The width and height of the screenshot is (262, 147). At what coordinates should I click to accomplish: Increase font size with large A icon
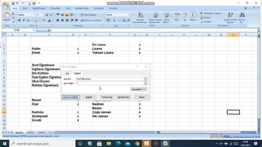point(47,15)
